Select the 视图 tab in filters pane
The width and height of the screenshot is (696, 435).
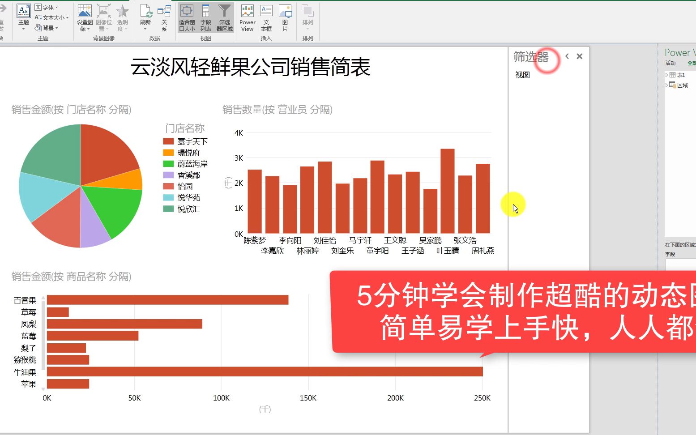pyautogui.click(x=522, y=75)
